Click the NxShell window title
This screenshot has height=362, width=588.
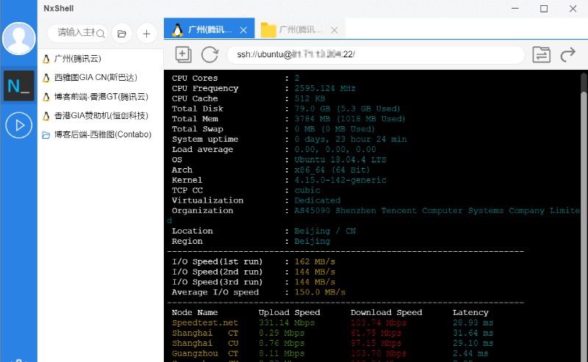(x=59, y=9)
